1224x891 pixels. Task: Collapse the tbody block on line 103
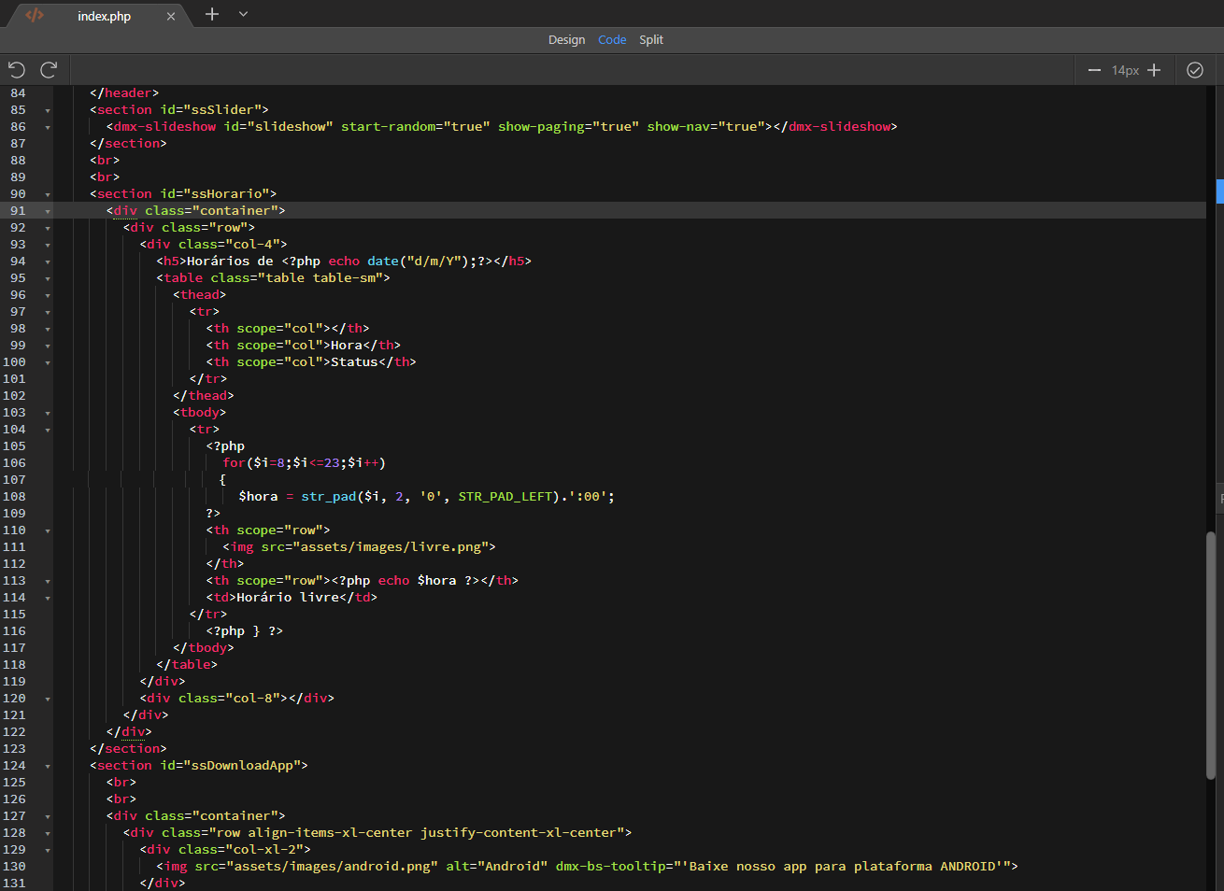pos(48,413)
